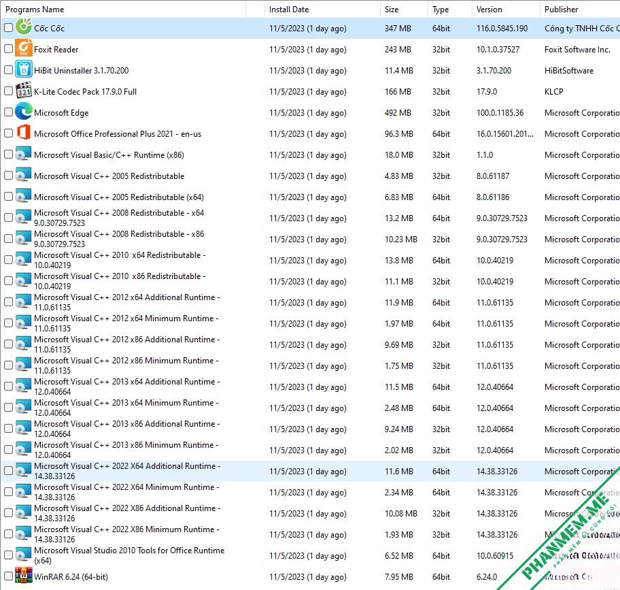Click the 6.52 MB size cell
The width and height of the screenshot is (620, 590).
(x=398, y=556)
